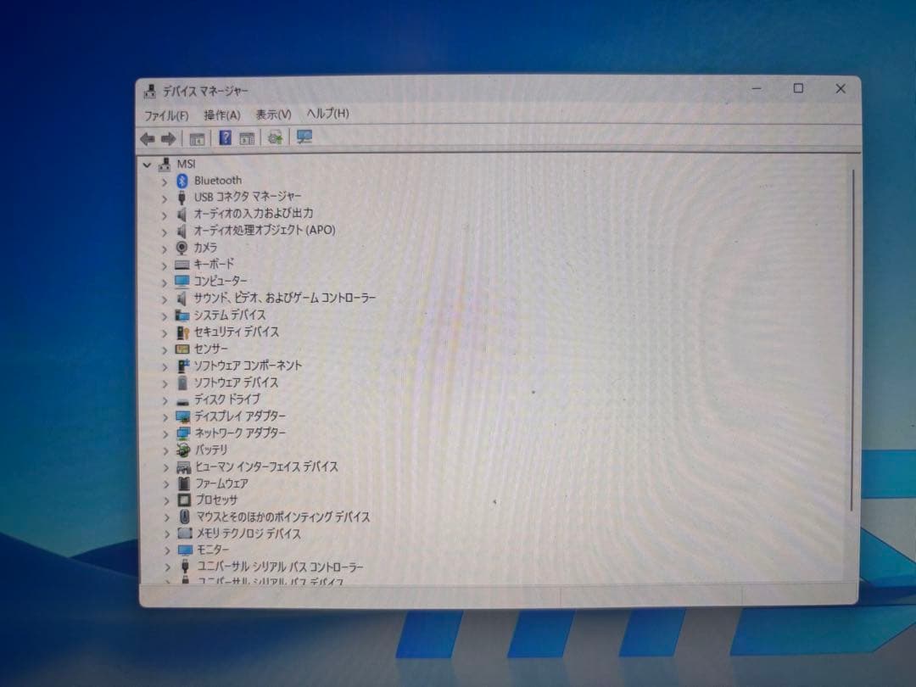Screen dimensions: 916x687
Task: Click the scan for hardware changes monitor icon
Action: point(304,137)
